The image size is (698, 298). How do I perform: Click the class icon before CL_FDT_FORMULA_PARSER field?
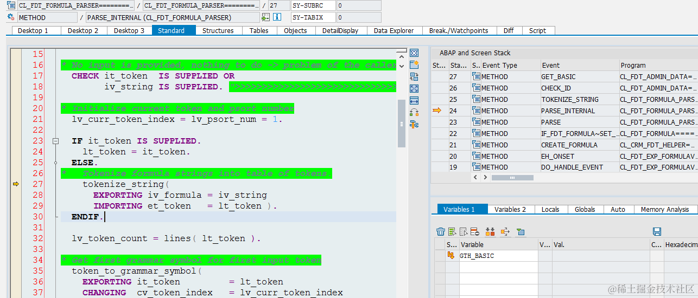click(11, 5)
